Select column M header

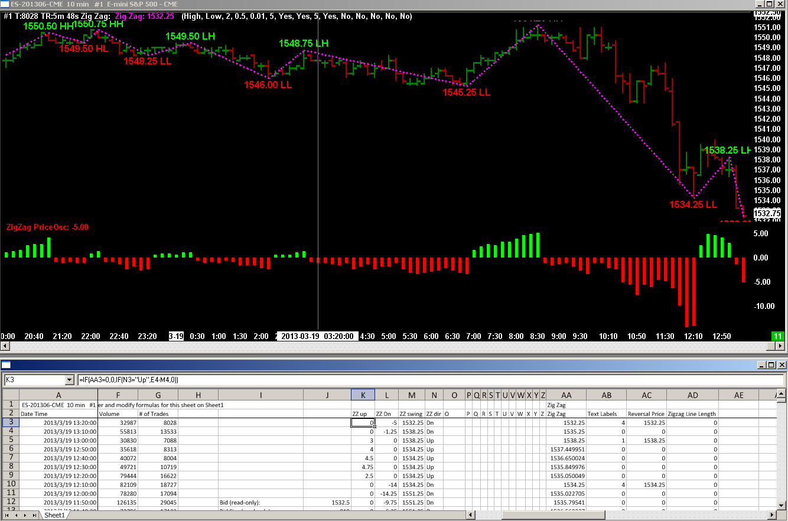coord(411,395)
